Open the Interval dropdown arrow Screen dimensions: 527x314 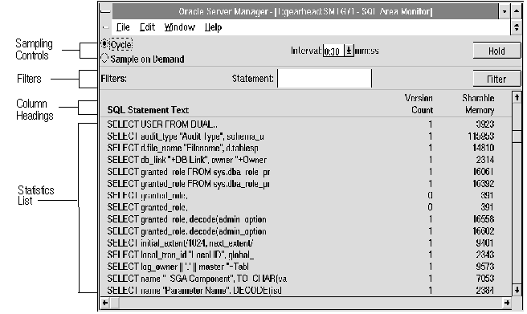349,51
